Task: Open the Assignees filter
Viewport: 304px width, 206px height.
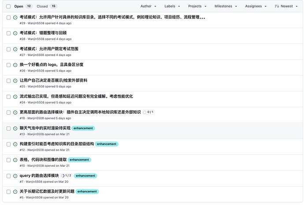Action: click(x=256, y=6)
